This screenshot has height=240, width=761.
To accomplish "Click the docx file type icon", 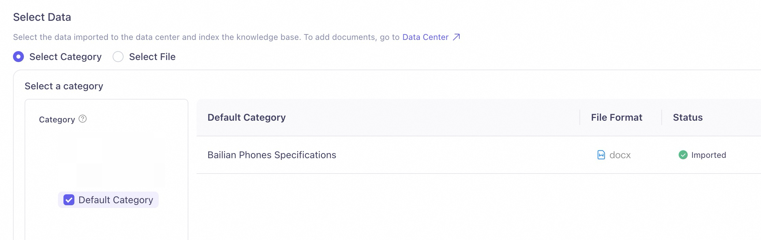I will point(601,155).
